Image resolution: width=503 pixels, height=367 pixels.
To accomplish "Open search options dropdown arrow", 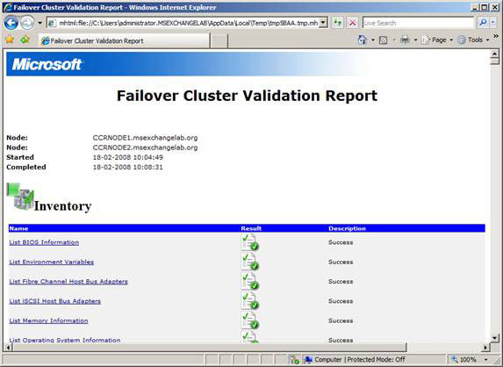I will (493, 23).
